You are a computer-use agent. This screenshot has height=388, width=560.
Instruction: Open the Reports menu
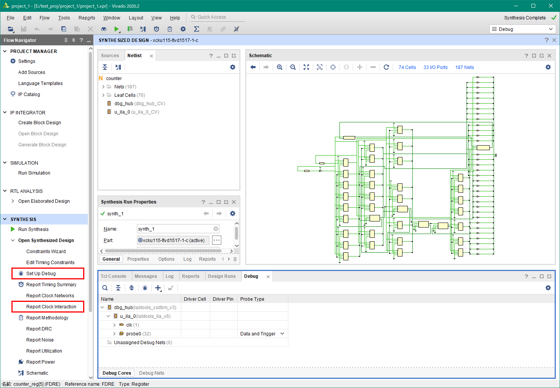click(87, 18)
